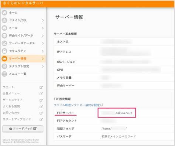Click the FTPアカウント label
The width and height of the screenshot is (175, 146).
coord(67,121)
